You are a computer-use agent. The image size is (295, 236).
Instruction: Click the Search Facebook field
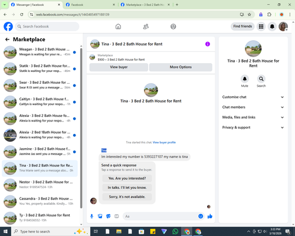click(47, 27)
